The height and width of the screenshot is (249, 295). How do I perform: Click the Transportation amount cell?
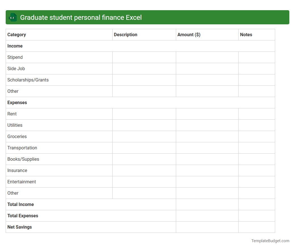click(x=207, y=148)
